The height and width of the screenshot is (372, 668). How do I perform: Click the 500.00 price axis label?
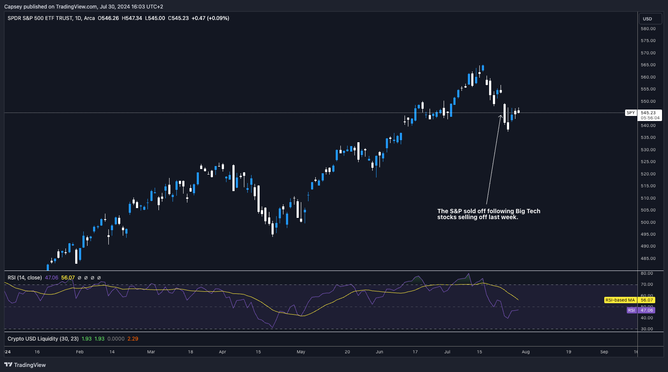point(648,223)
